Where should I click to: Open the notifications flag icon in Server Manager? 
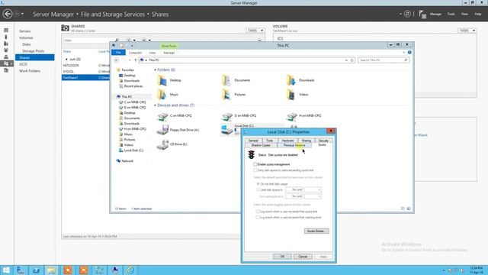pyautogui.click(x=422, y=15)
